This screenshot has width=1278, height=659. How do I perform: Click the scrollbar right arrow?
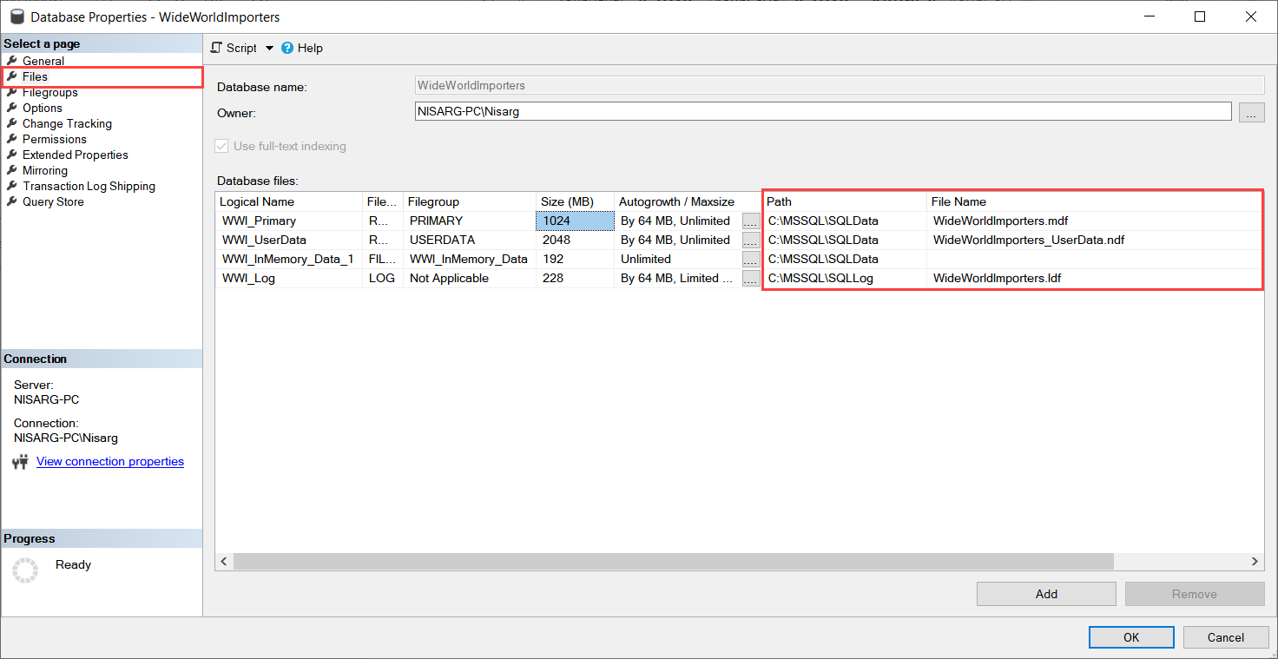pos(1255,562)
